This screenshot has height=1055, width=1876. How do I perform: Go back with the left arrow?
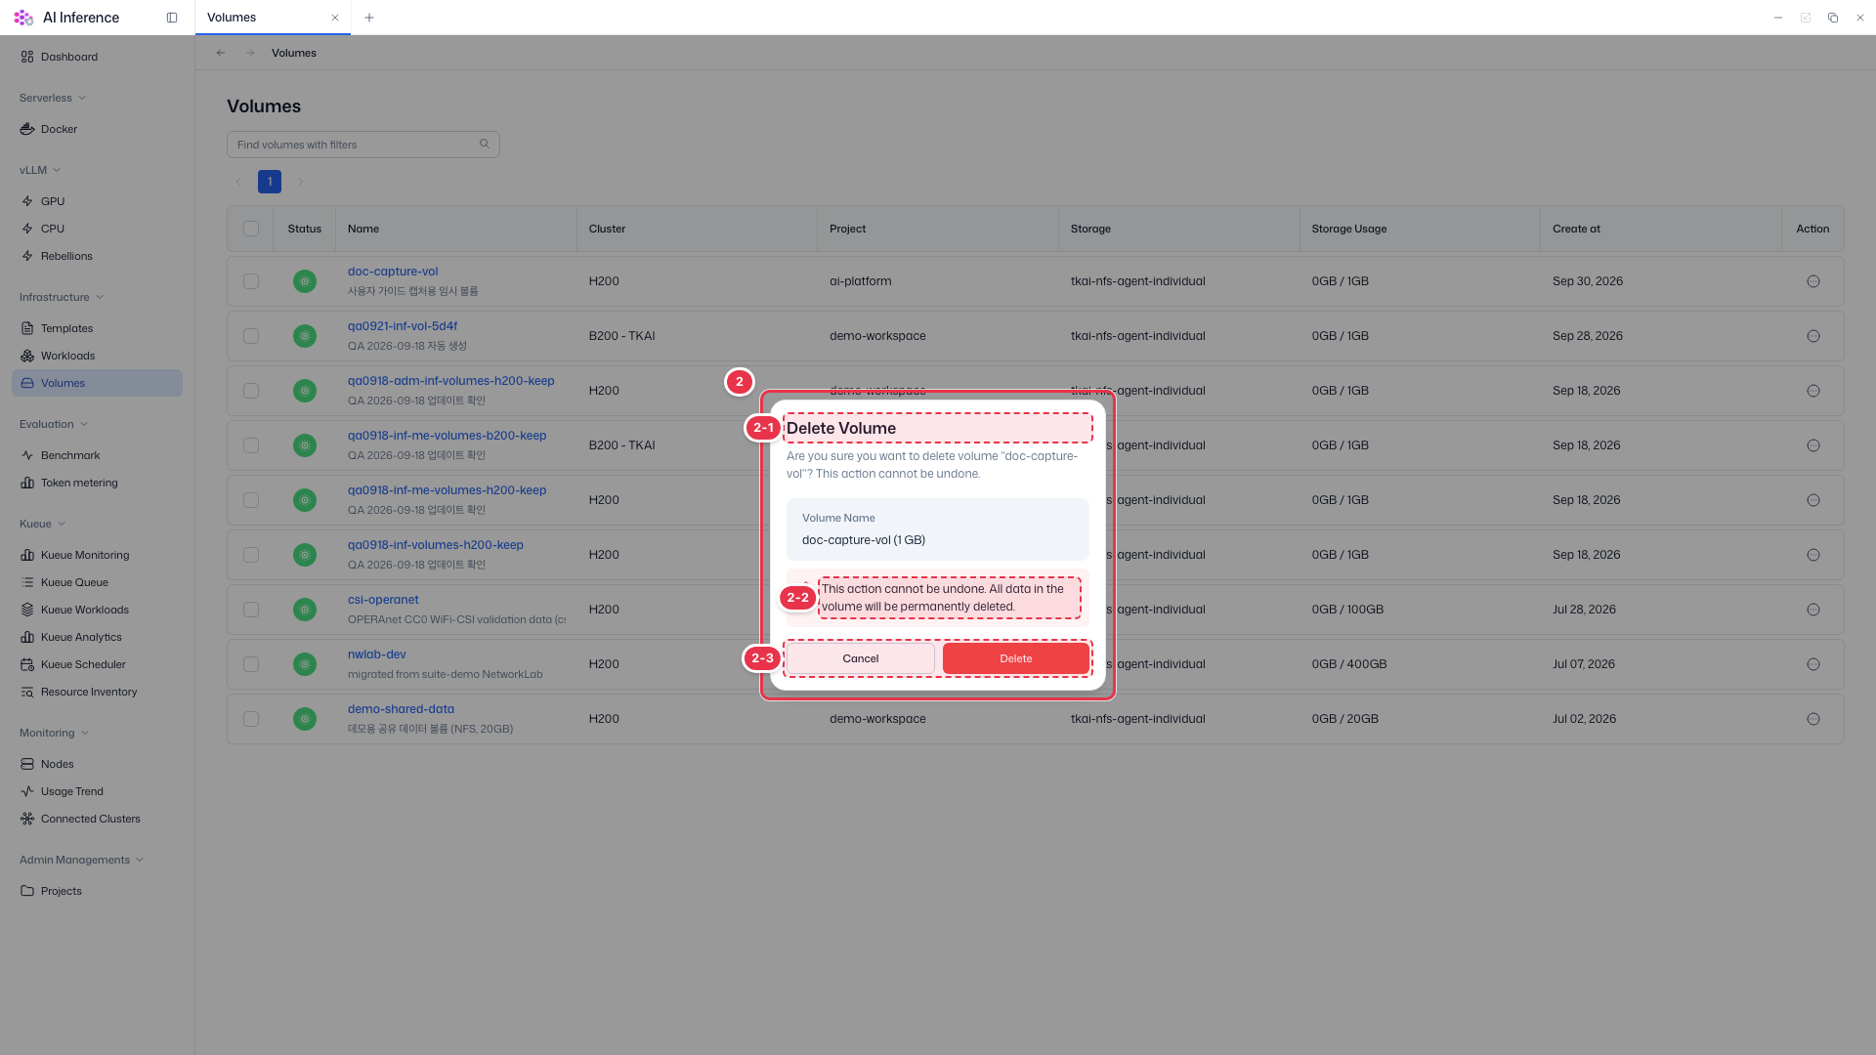221,53
